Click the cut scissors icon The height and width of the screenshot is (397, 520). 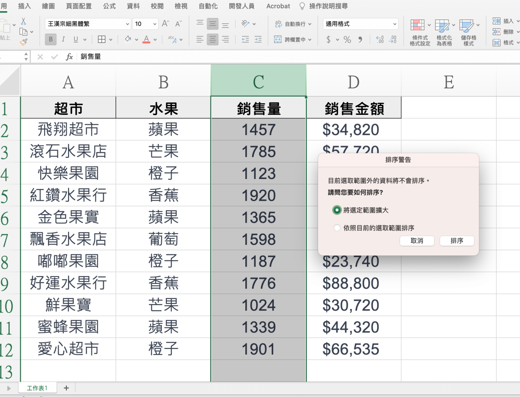pyautogui.click(x=23, y=21)
